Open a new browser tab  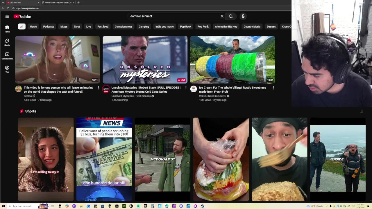[78, 3]
